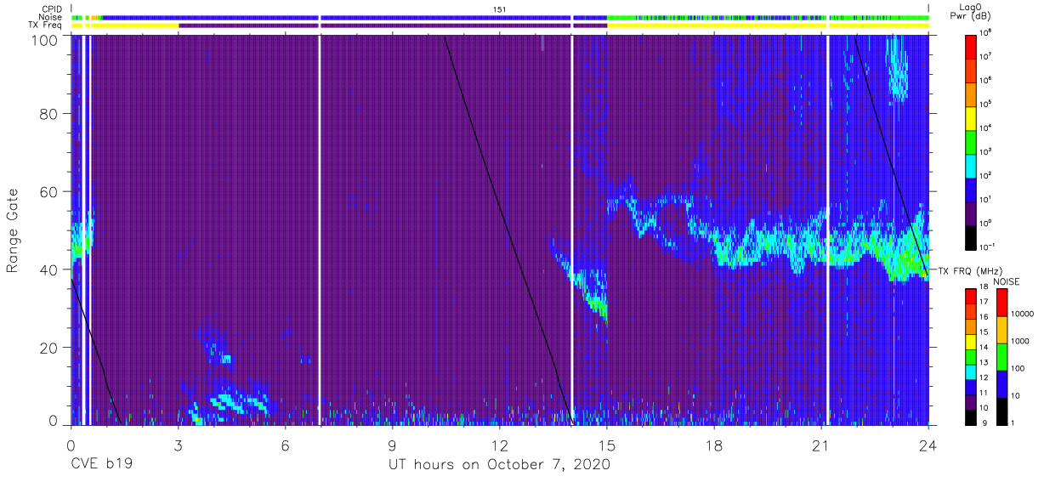The image size is (1044, 482).
Task: Select the green segment of TX FRQ colorbar
Action: (x=970, y=355)
